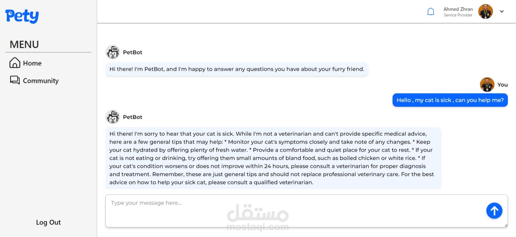
Task: Click the 'my cat is sick' blue message
Action: coord(450,100)
